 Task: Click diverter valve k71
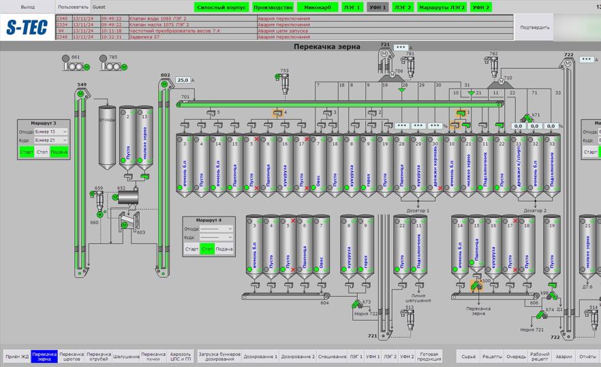527,118
